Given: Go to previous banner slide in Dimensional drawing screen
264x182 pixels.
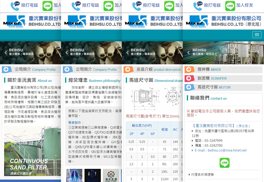Looking at the screenshot, I should (128, 53).
